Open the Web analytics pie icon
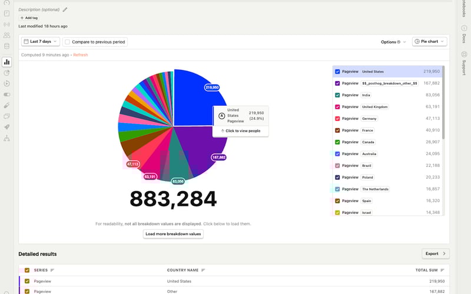The width and height of the screenshot is (471, 294). 6,73
